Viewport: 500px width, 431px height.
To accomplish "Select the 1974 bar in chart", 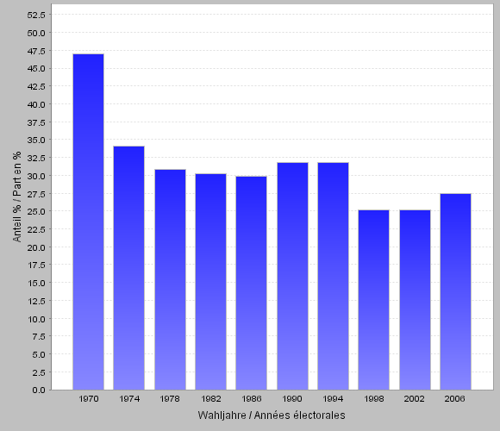I will tap(128, 268).
